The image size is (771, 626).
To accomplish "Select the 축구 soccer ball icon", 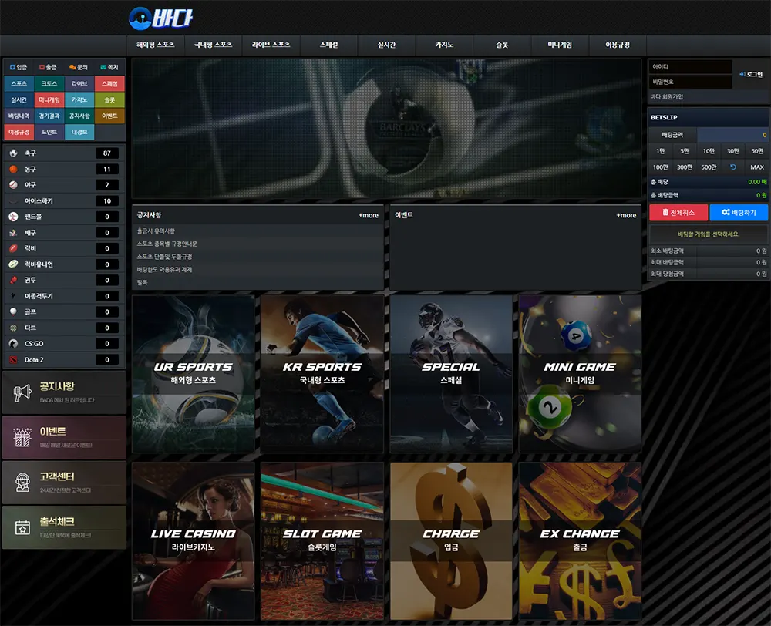I will tap(13, 153).
